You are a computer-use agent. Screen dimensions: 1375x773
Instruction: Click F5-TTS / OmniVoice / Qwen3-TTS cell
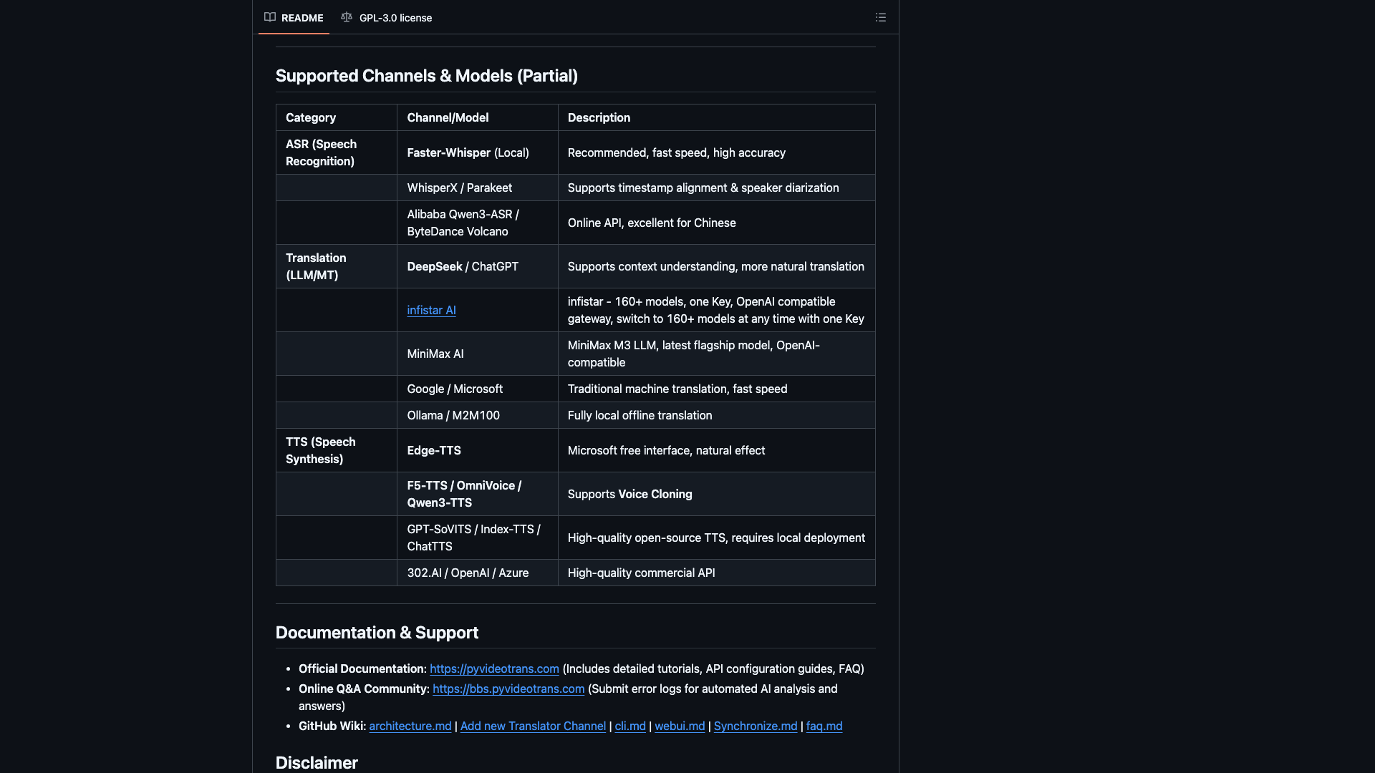[x=478, y=494]
